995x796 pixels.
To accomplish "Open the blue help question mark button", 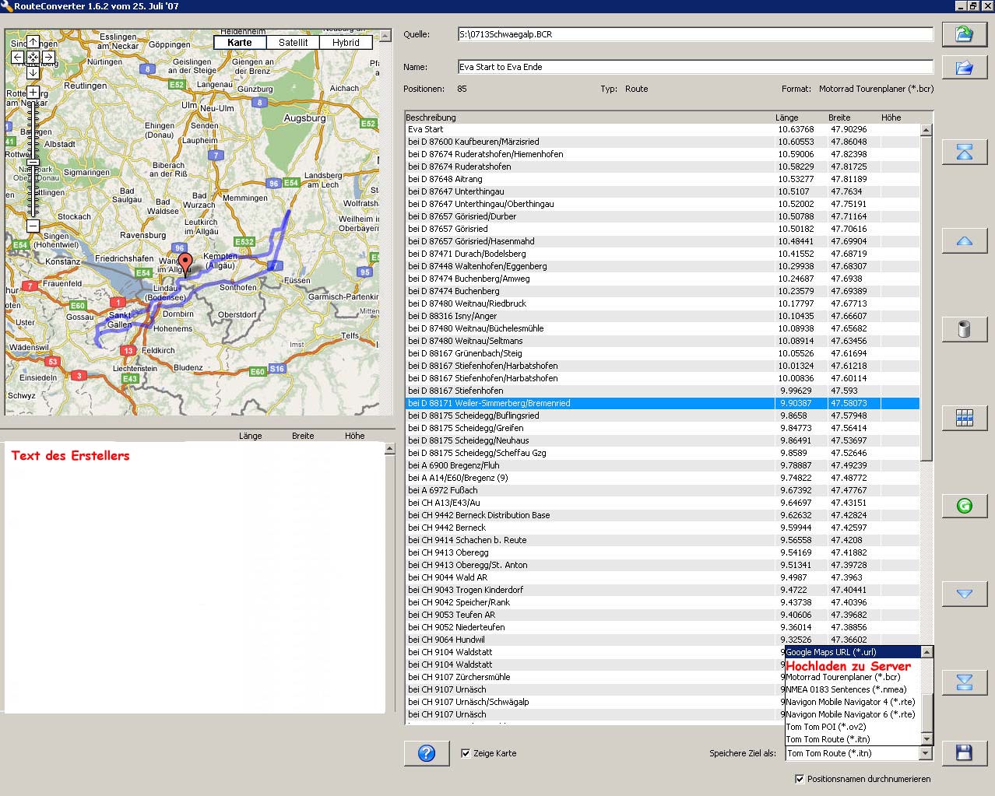I will pyautogui.click(x=427, y=753).
